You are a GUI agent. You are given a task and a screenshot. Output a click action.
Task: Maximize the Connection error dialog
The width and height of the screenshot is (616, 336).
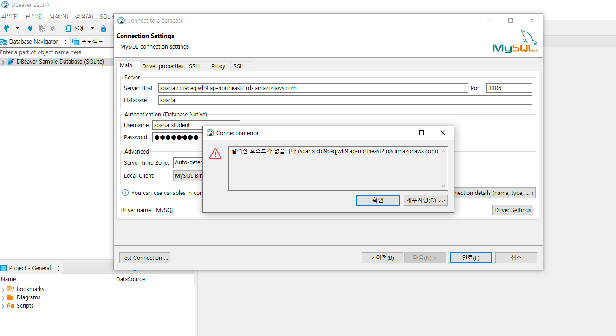point(421,133)
